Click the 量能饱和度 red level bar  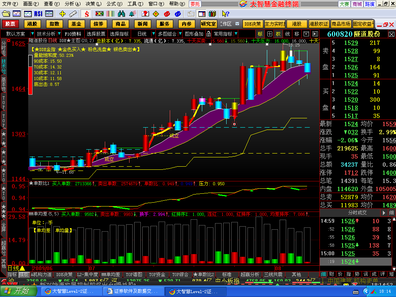30,80
